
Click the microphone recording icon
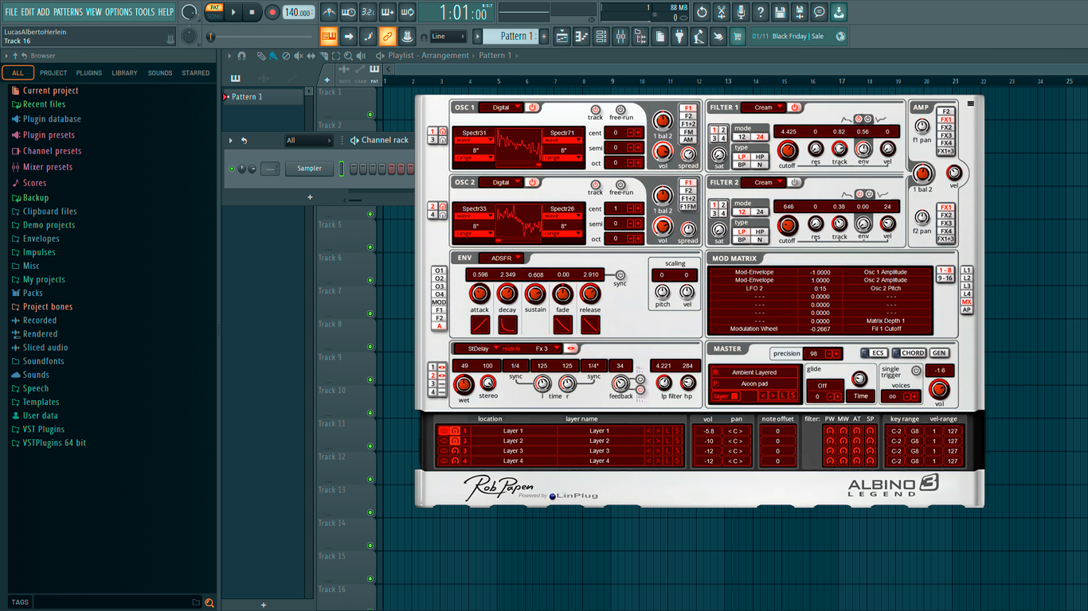(741, 12)
